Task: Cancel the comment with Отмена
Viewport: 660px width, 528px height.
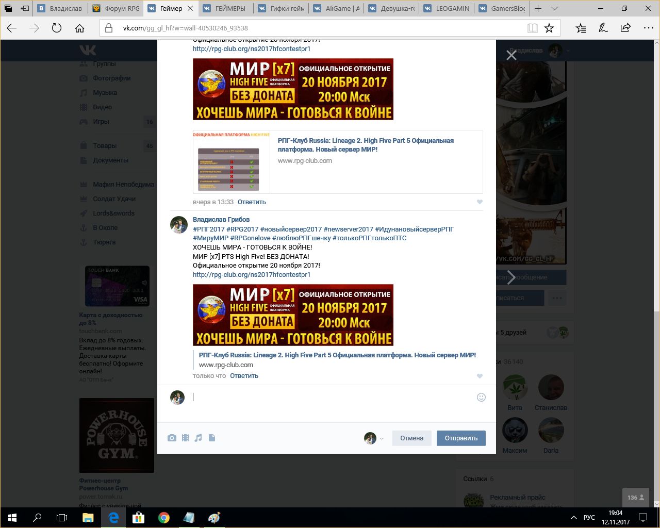Action: click(x=411, y=438)
